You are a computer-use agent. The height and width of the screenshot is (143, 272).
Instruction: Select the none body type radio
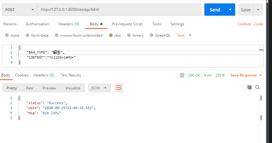click(7, 35)
